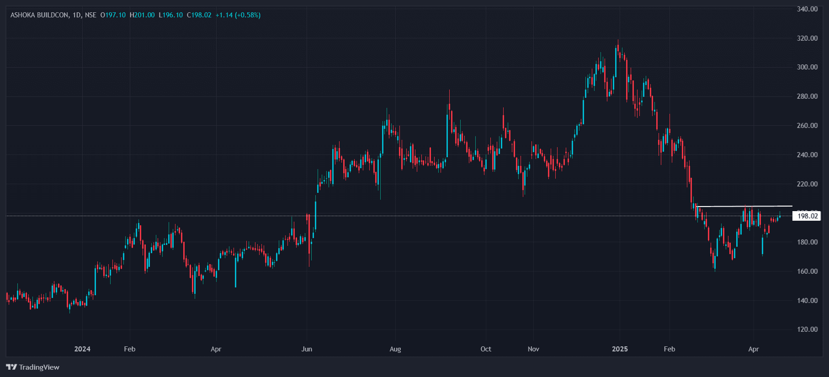829x377 pixels.
Task: Select the open value O197.10
Action: (x=113, y=15)
